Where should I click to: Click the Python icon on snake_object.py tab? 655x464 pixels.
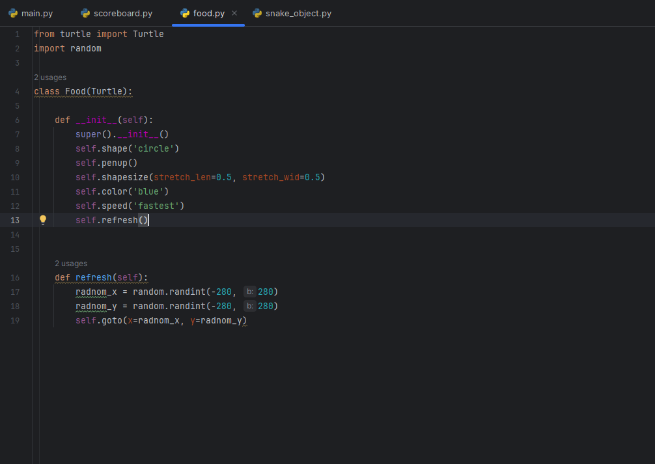[x=257, y=13]
